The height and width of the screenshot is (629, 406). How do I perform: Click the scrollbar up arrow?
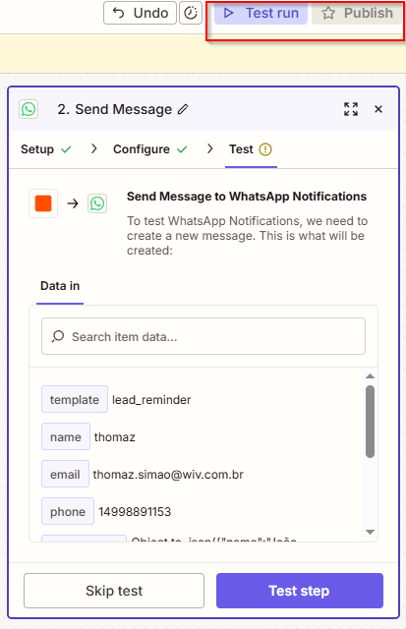coord(370,376)
